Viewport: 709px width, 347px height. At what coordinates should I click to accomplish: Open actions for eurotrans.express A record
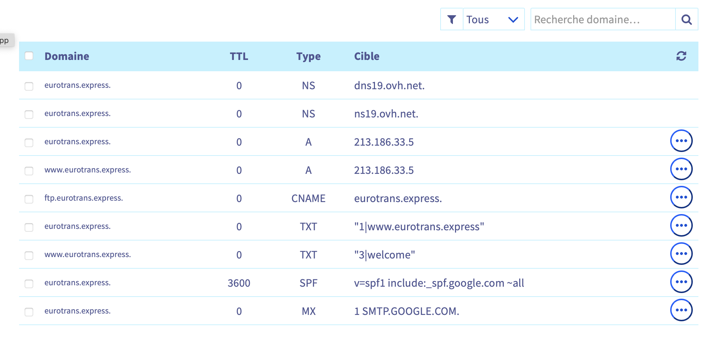pyautogui.click(x=681, y=141)
